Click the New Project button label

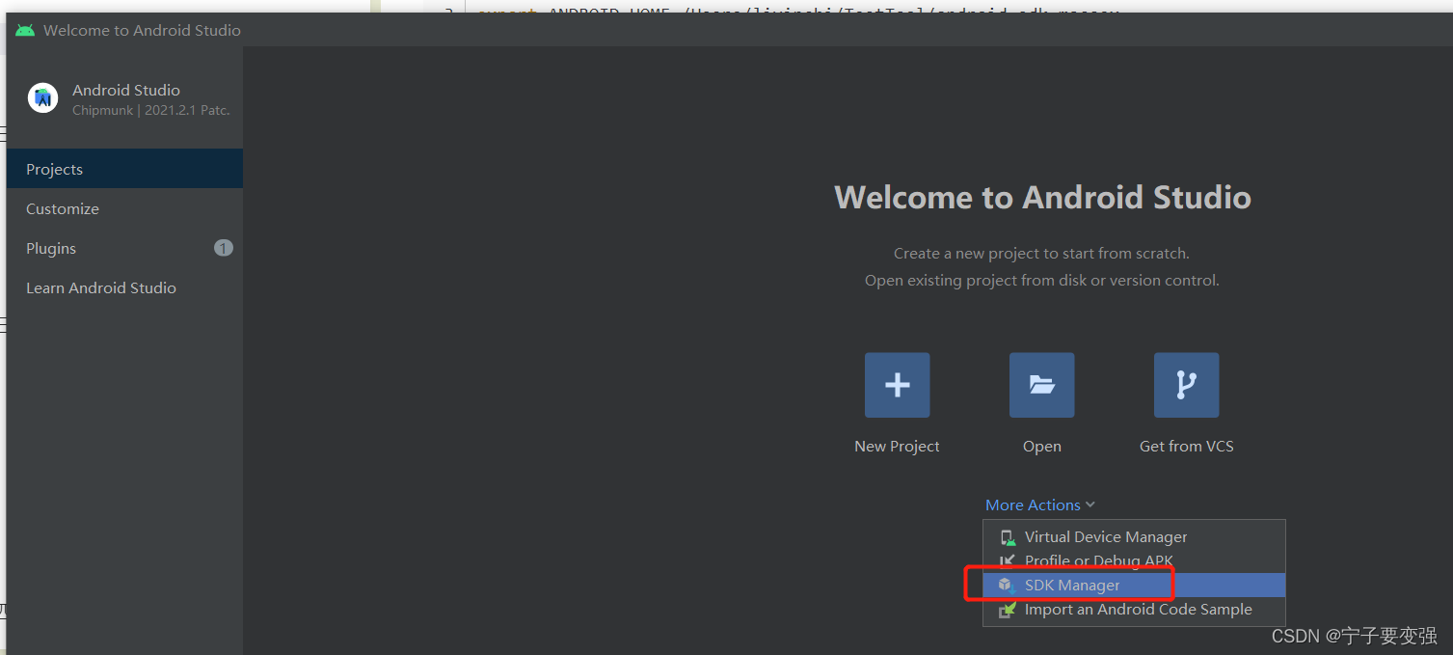[x=897, y=446]
